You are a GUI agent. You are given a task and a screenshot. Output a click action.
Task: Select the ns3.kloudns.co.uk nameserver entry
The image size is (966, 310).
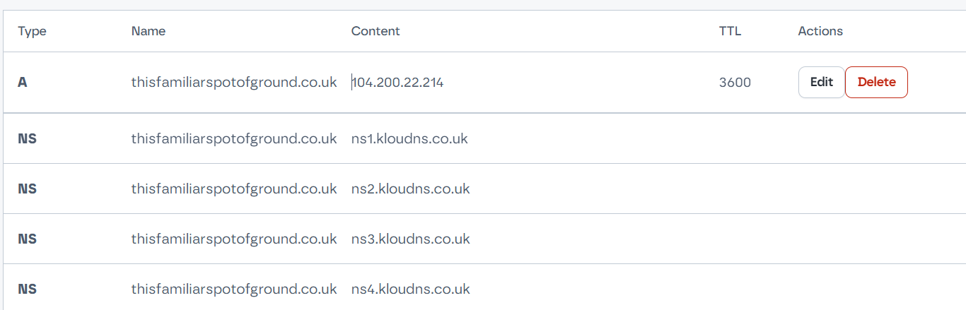point(410,239)
